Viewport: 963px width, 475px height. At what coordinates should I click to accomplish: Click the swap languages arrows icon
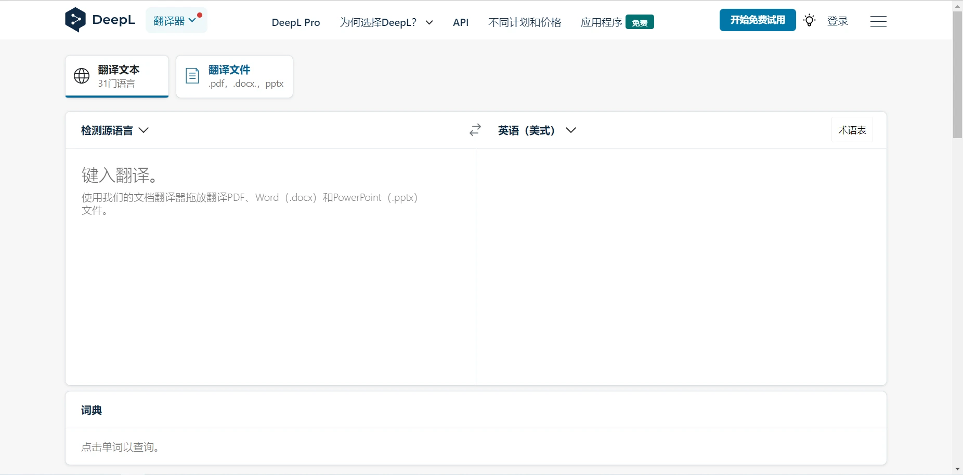pos(475,130)
